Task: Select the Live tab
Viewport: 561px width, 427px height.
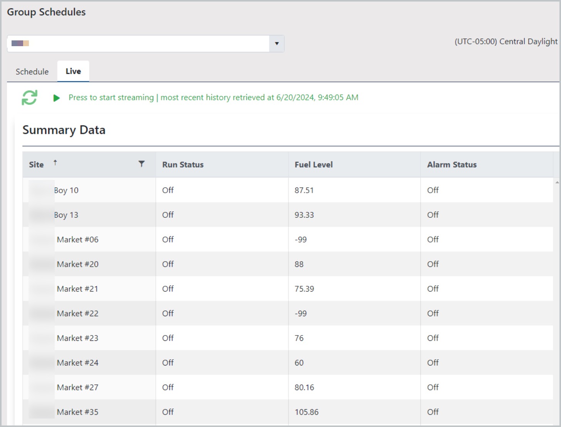Action: point(73,71)
